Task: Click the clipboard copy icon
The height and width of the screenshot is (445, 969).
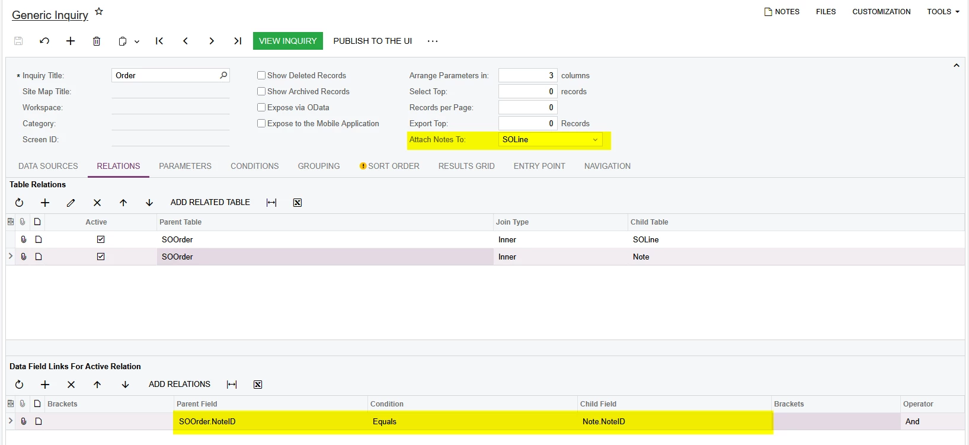Action: 123,41
